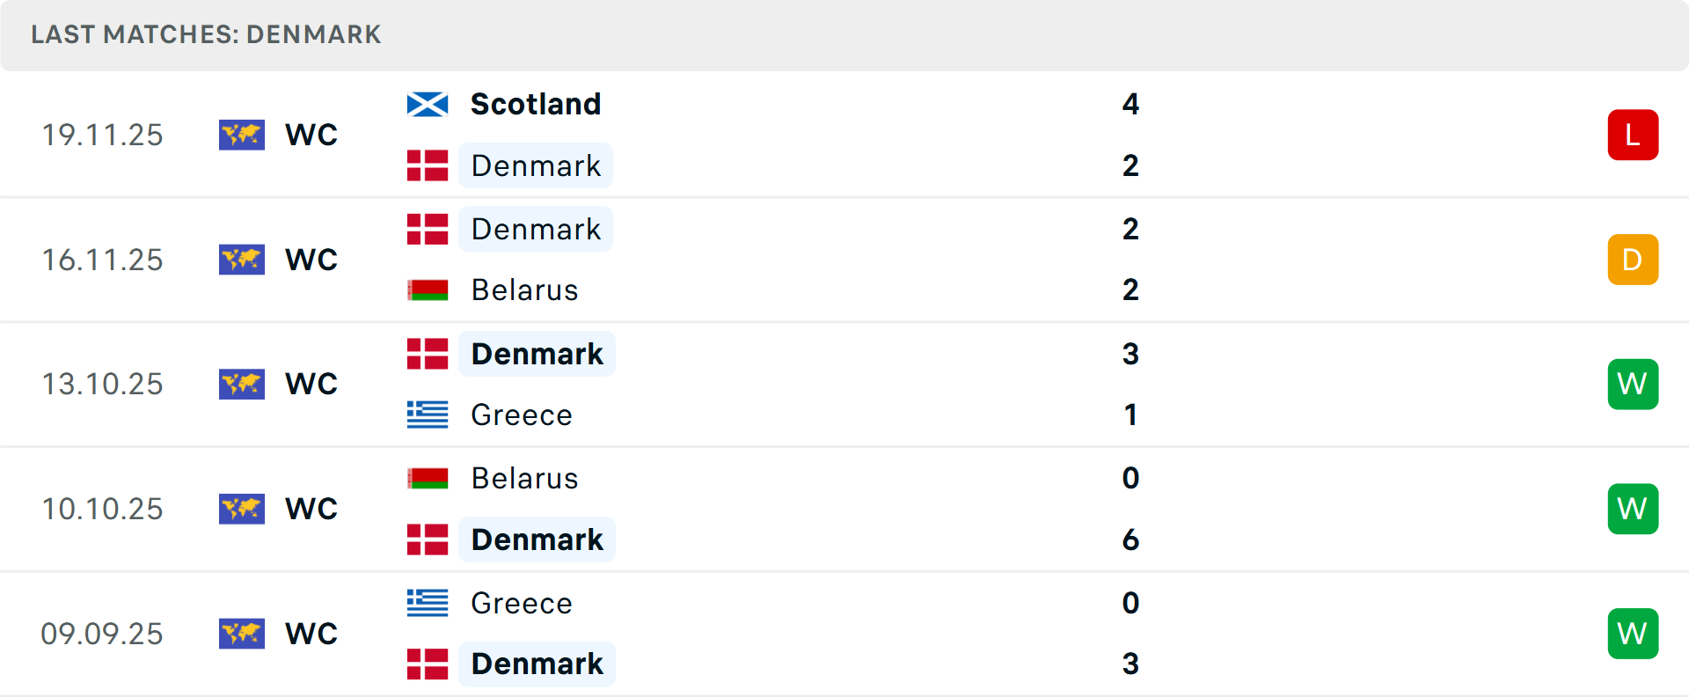Click WC label for the 16.11.25 match

pos(311,260)
